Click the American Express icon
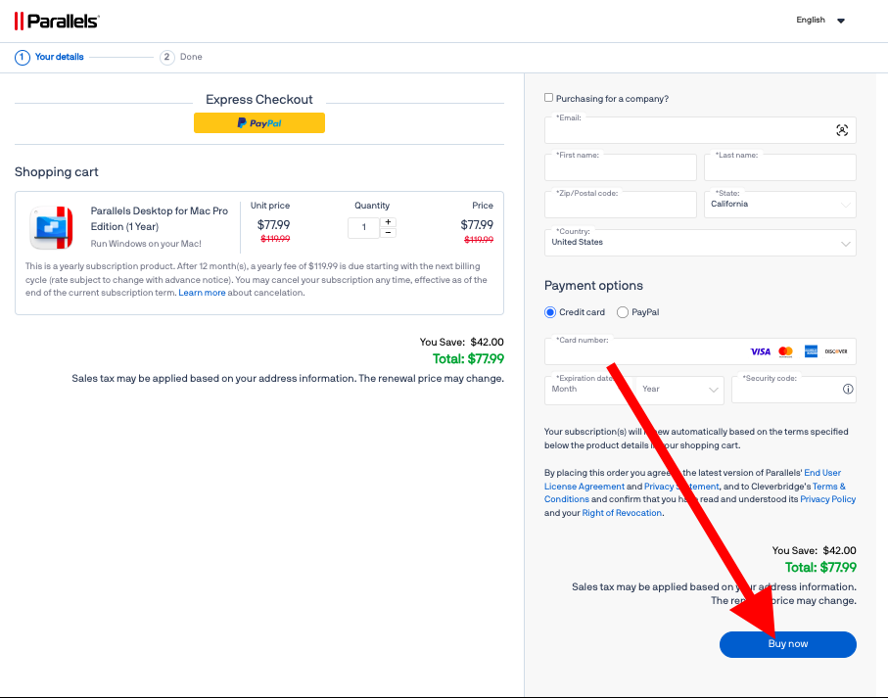Viewport: 888px width, 698px height. (x=811, y=351)
